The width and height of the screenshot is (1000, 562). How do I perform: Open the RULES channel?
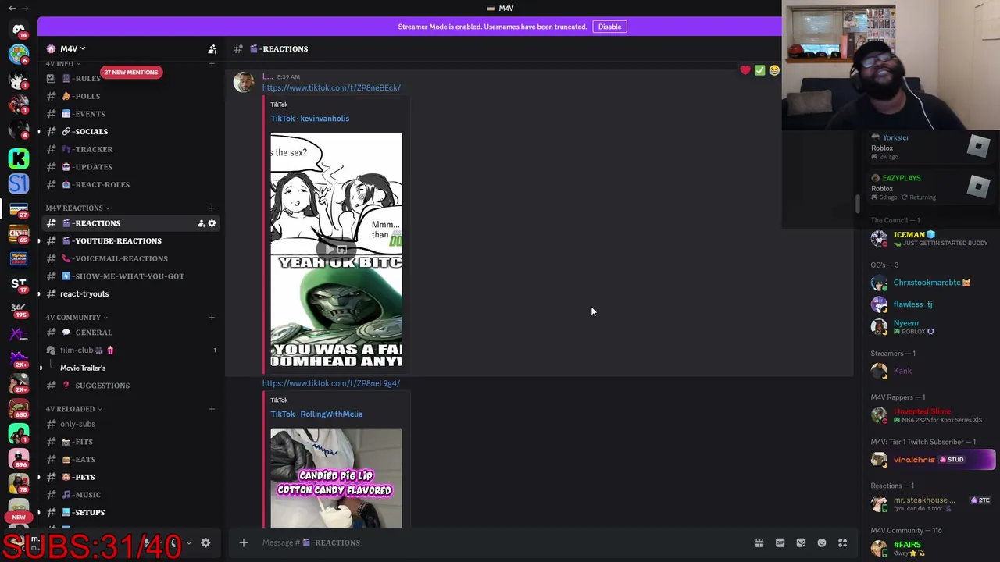pos(130,78)
